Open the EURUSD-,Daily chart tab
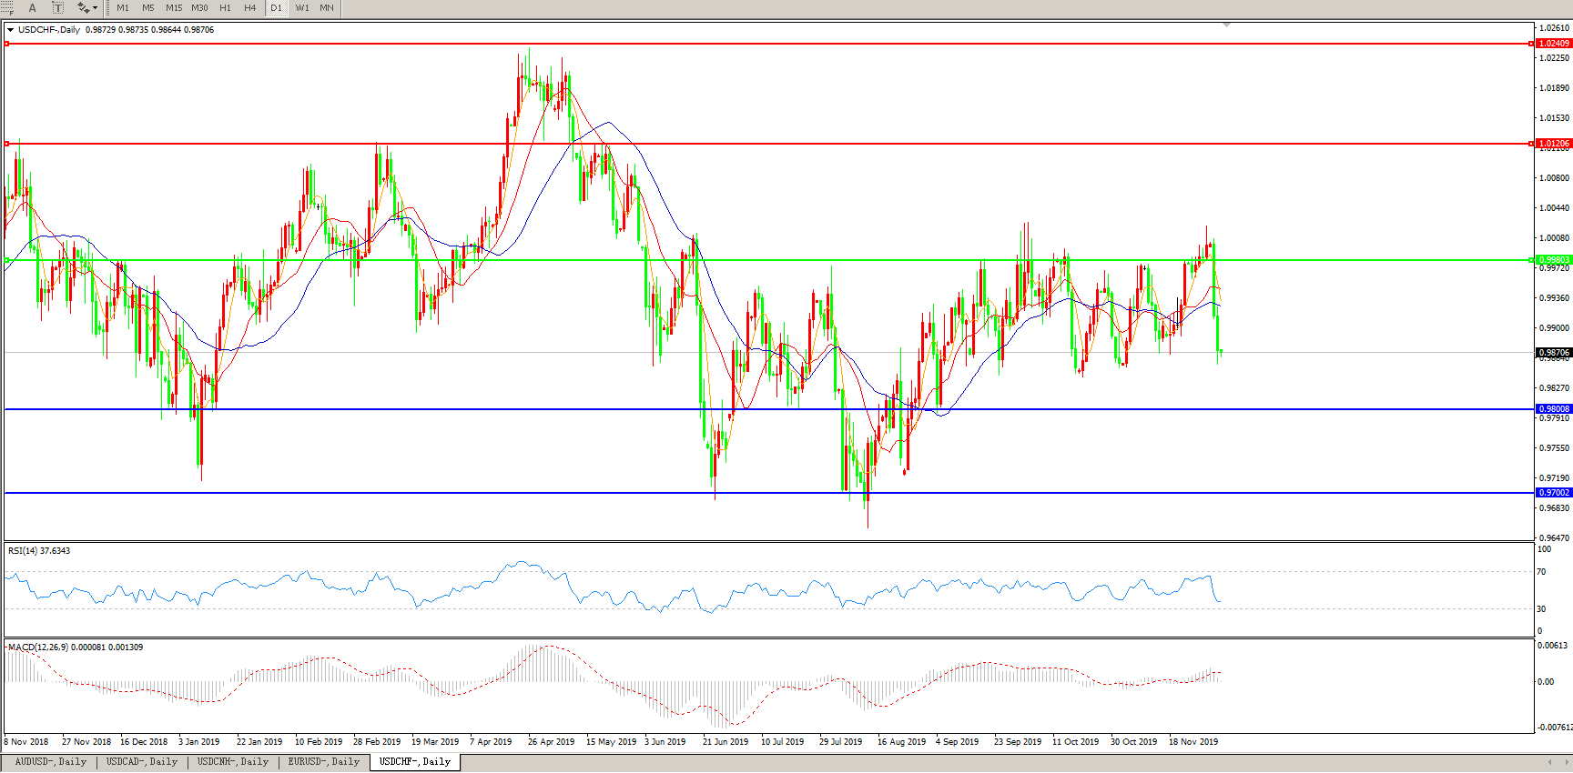Viewport: 1573px width, 773px height. [x=323, y=762]
